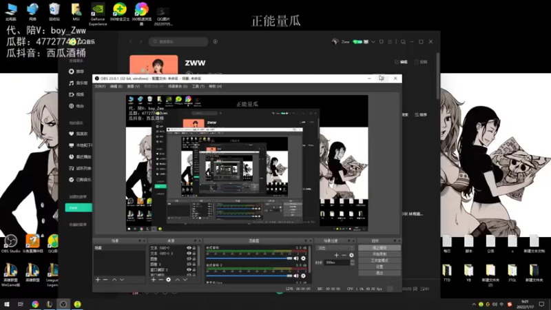Add a new scene with the plus icon
Viewport: 551px width, 310px height.
(98, 280)
